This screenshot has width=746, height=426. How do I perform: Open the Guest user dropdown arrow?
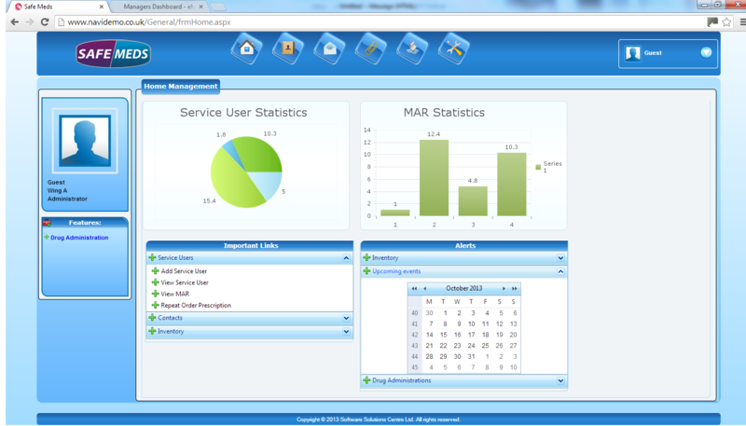pyautogui.click(x=706, y=53)
